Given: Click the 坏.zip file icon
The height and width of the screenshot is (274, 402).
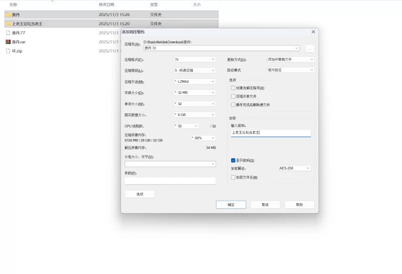Looking at the screenshot, I should tap(8, 51).
